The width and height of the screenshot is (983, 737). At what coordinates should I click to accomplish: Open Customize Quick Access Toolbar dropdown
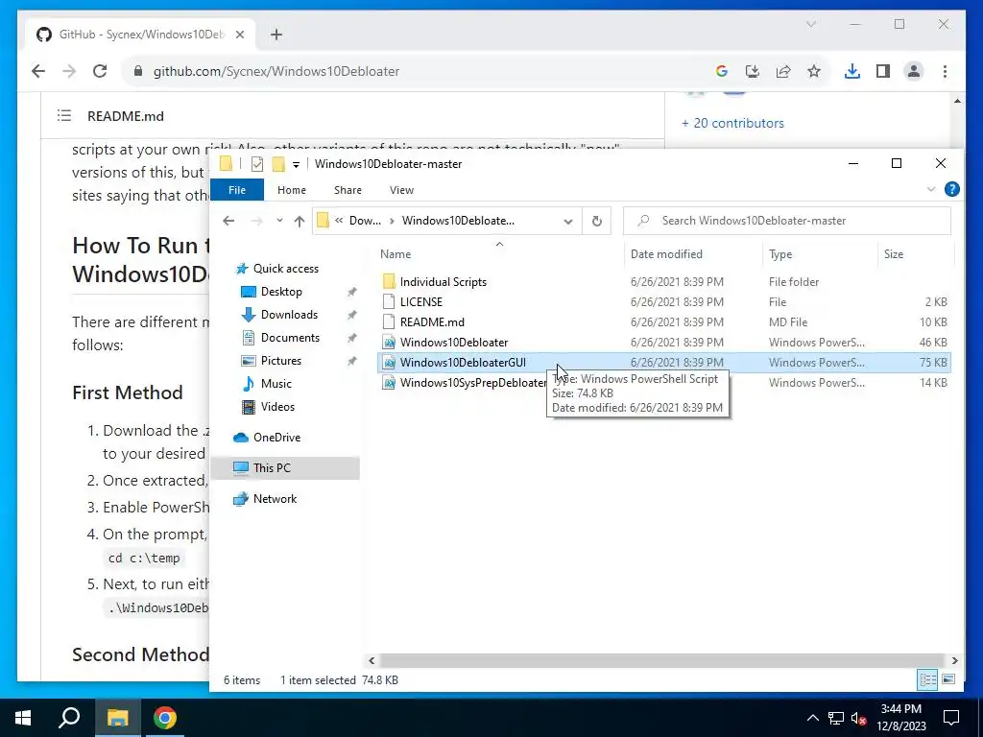click(296, 164)
